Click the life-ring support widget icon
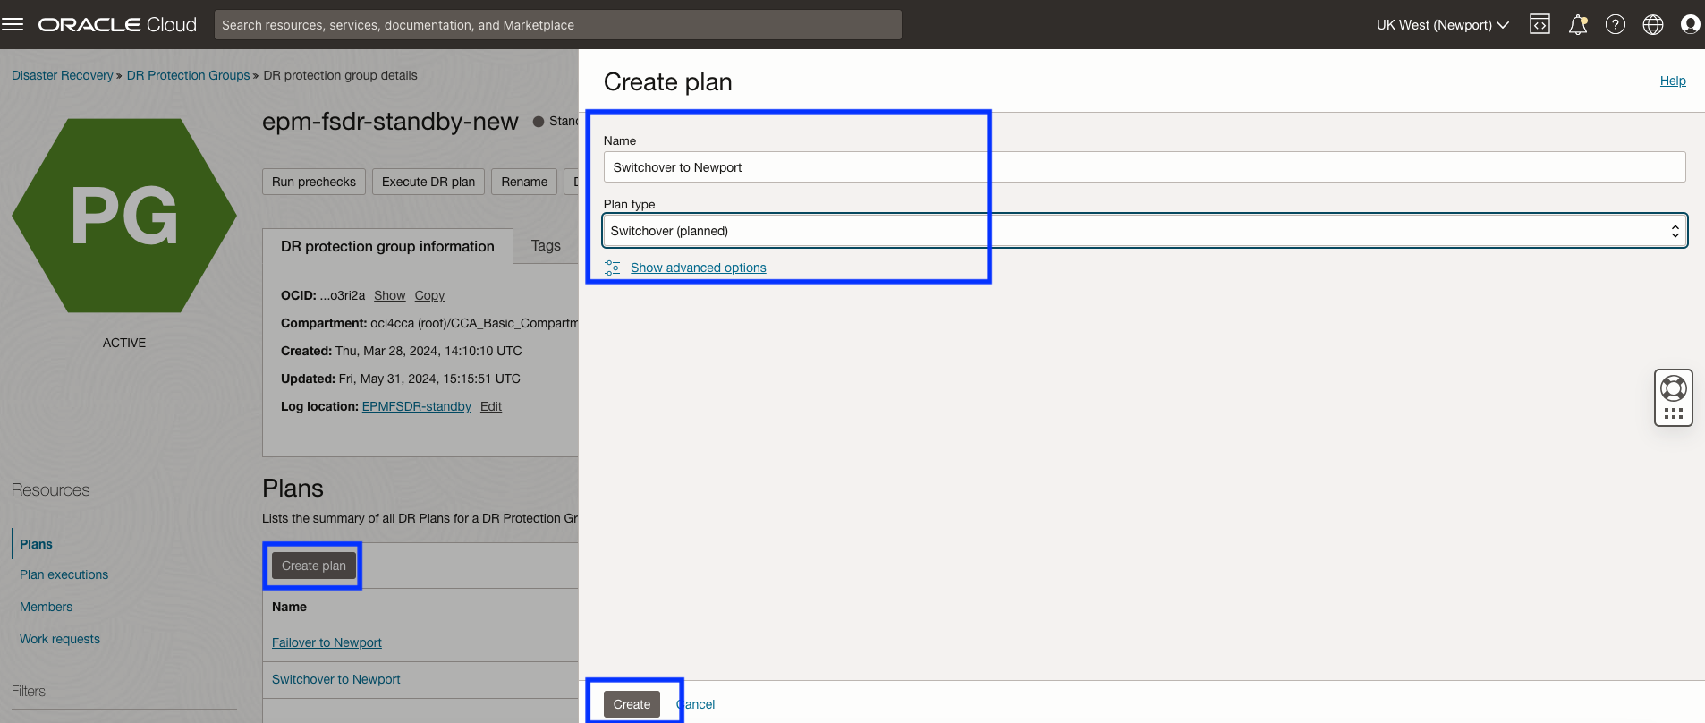Viewport: 1705px width, 723px height. [x=1674, y=388]
